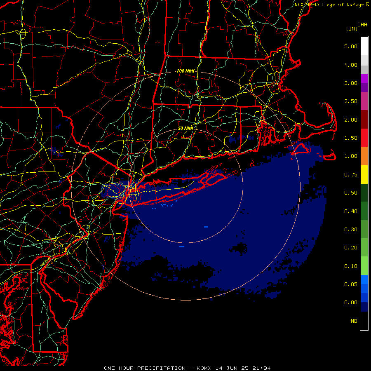Click the '0.75' legend label
This screenshot has width=371, height=371.
351,175
